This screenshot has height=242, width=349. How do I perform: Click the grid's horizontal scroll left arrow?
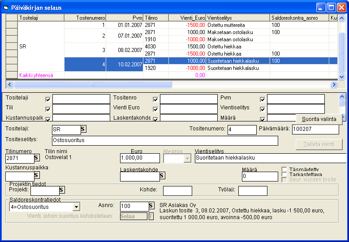coord(9,85)
